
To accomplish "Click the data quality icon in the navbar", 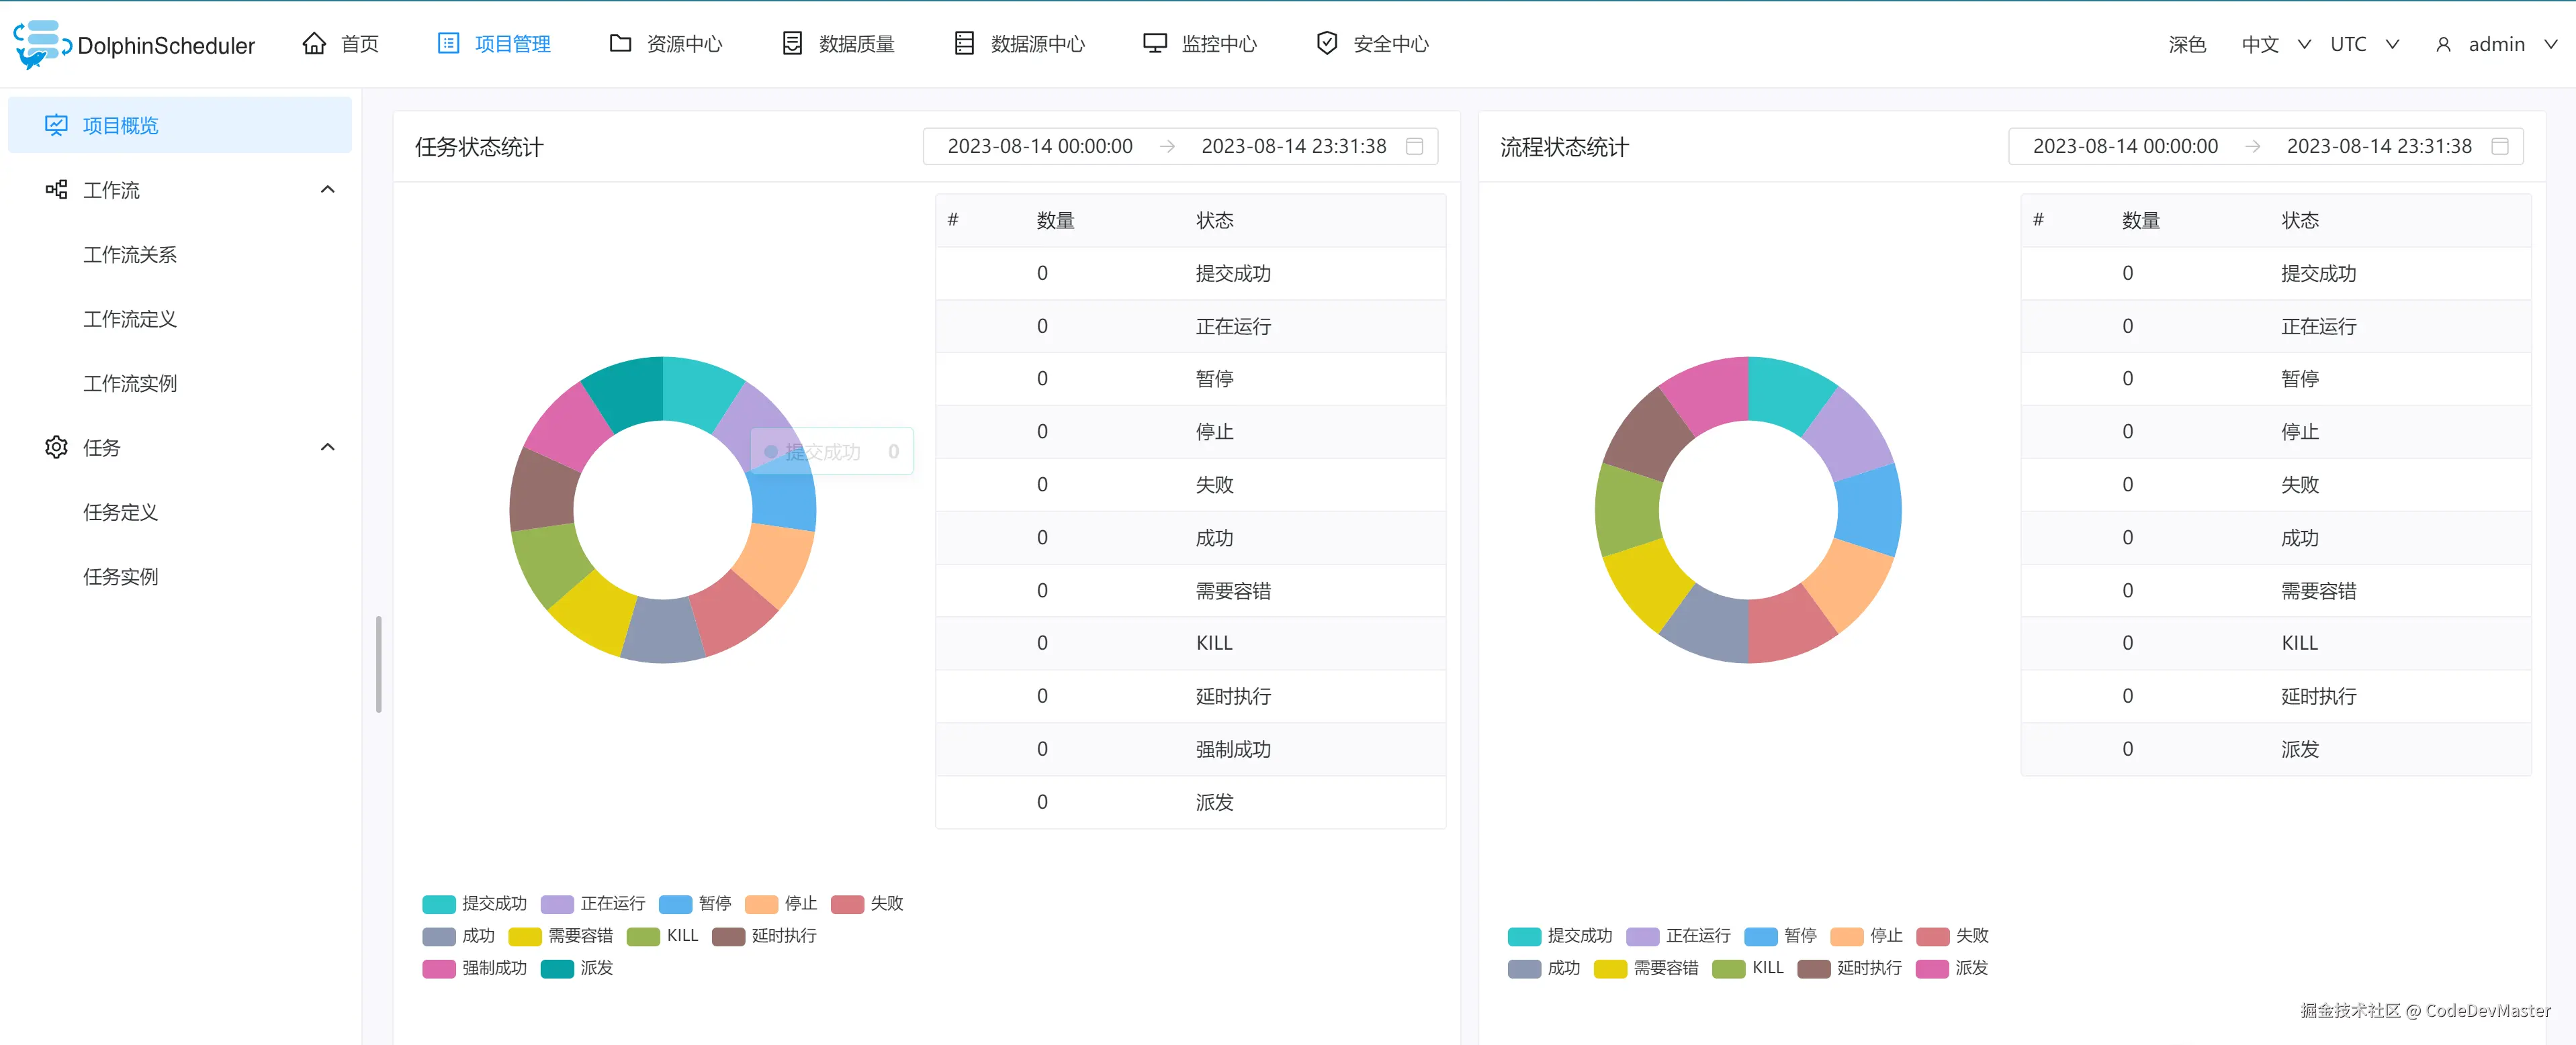I will point(792,44).
